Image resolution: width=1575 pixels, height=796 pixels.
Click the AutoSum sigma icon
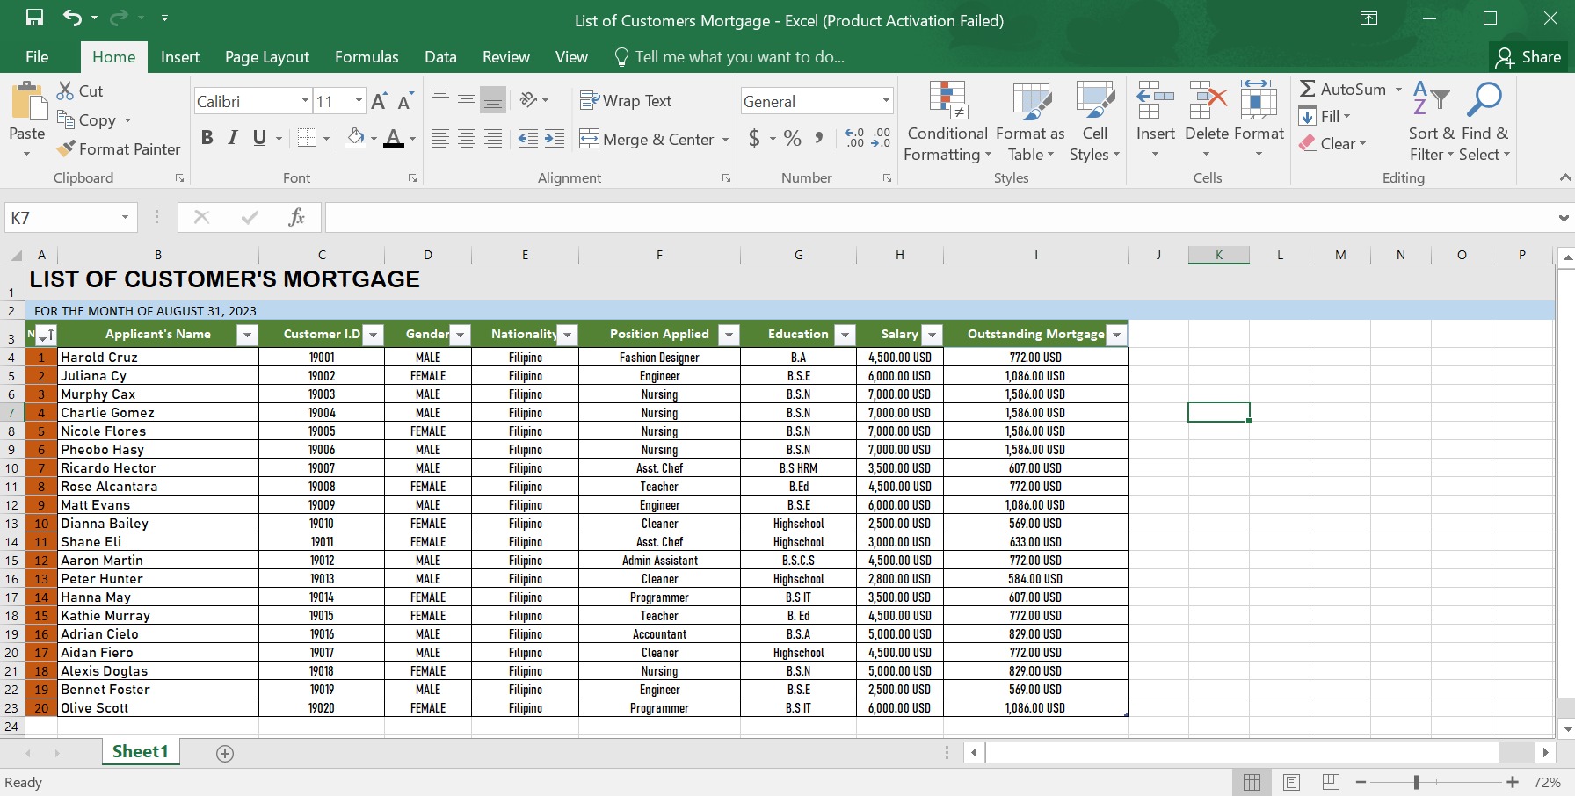point(1308,90)
